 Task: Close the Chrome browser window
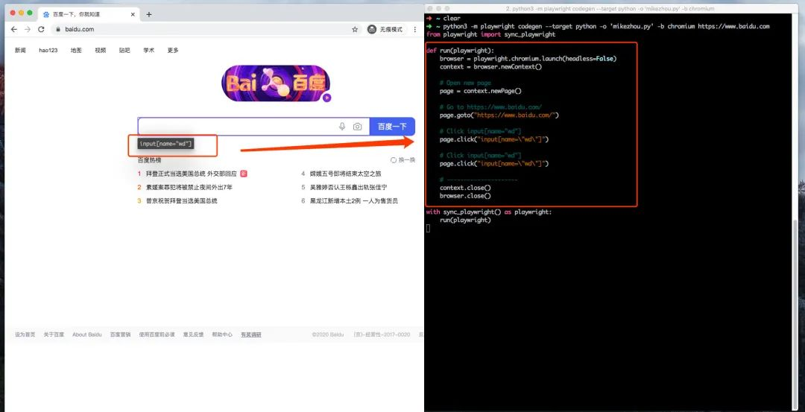coord(13,13)
